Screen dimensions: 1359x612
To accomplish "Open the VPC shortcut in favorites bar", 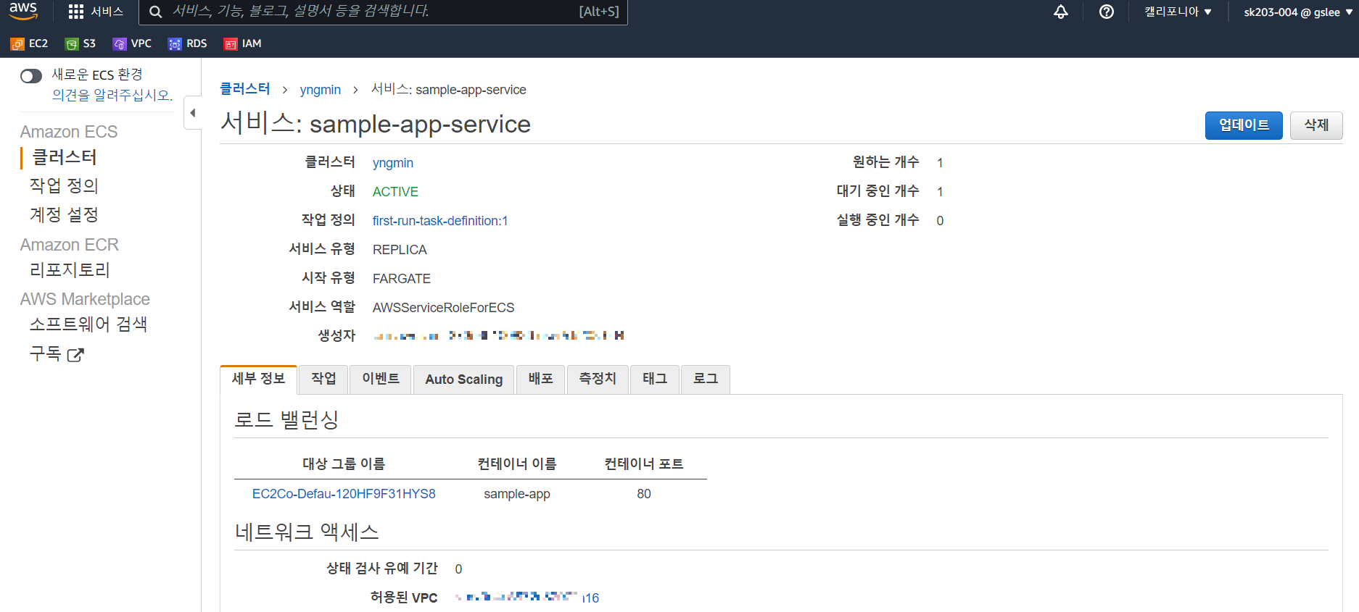I will [x=132, y=43].
